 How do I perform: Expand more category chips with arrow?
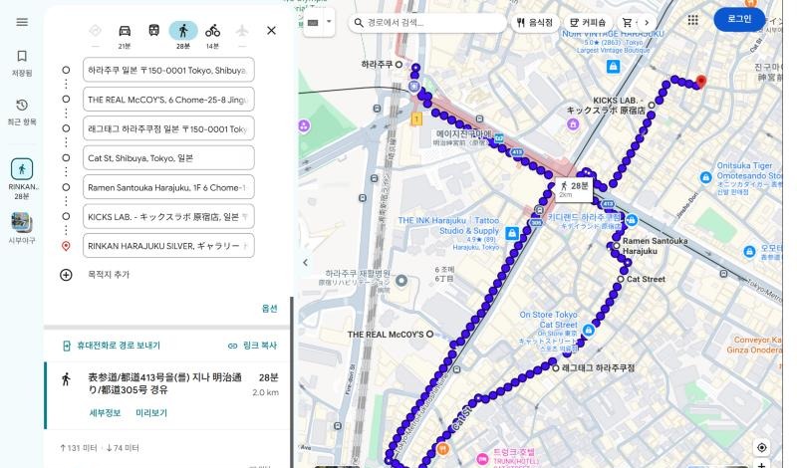(x=647, y=22)
